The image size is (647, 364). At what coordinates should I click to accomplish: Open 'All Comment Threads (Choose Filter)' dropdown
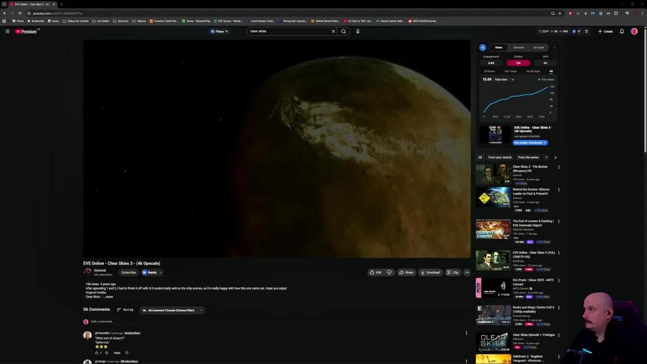pos(172,310)
